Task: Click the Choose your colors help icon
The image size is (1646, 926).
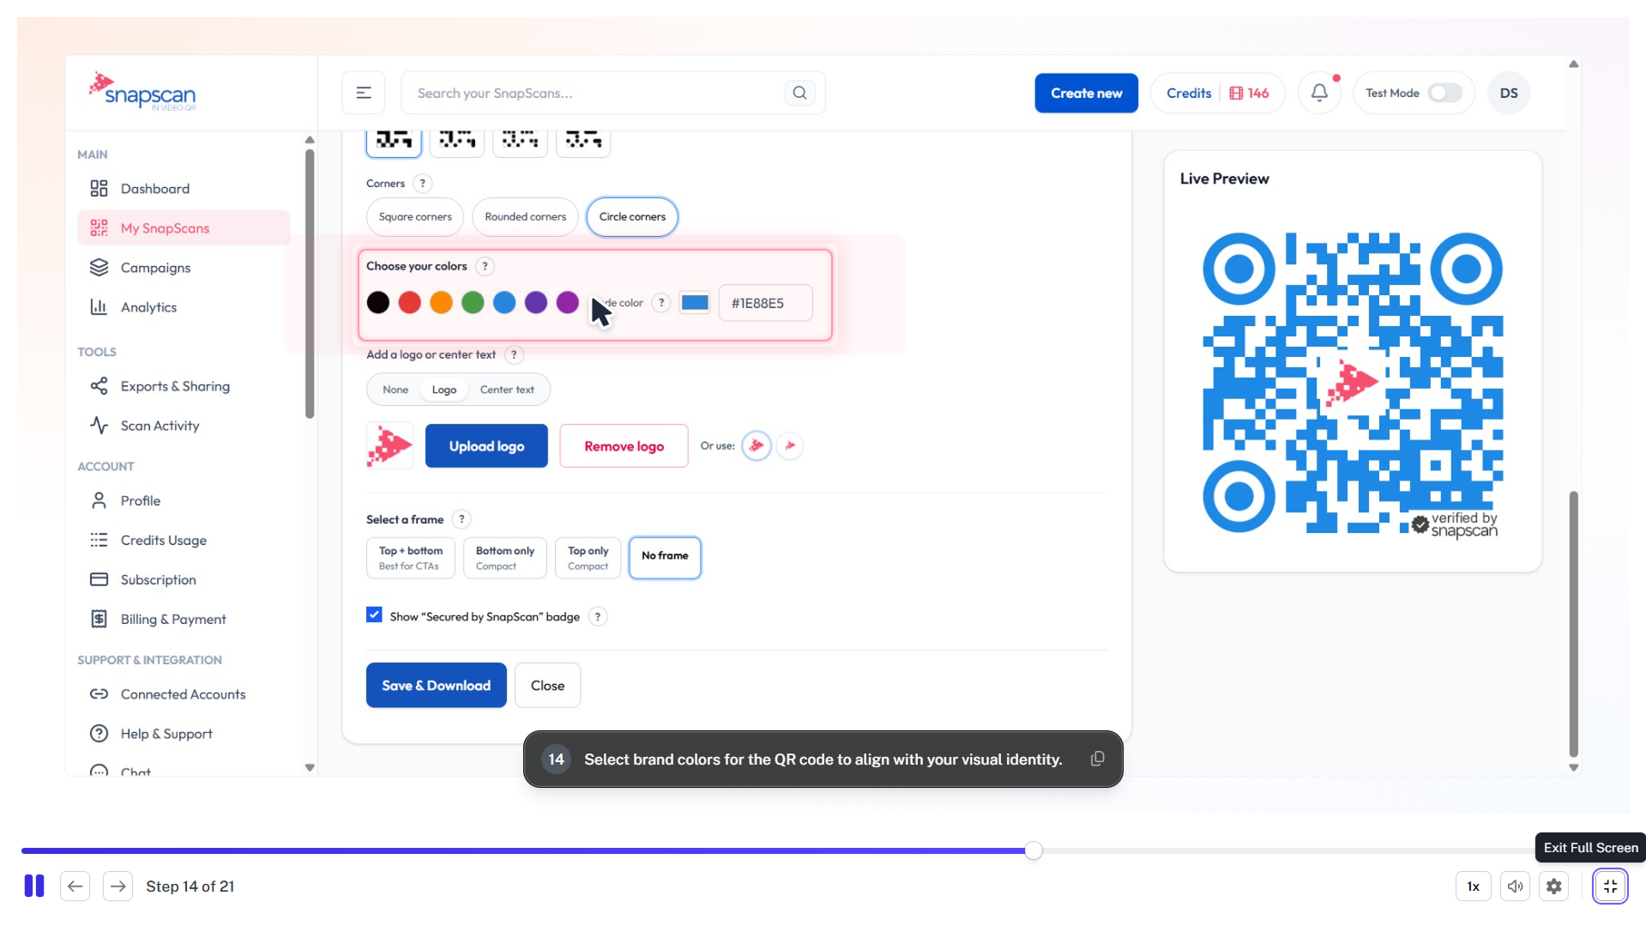Action: point(485,267)
